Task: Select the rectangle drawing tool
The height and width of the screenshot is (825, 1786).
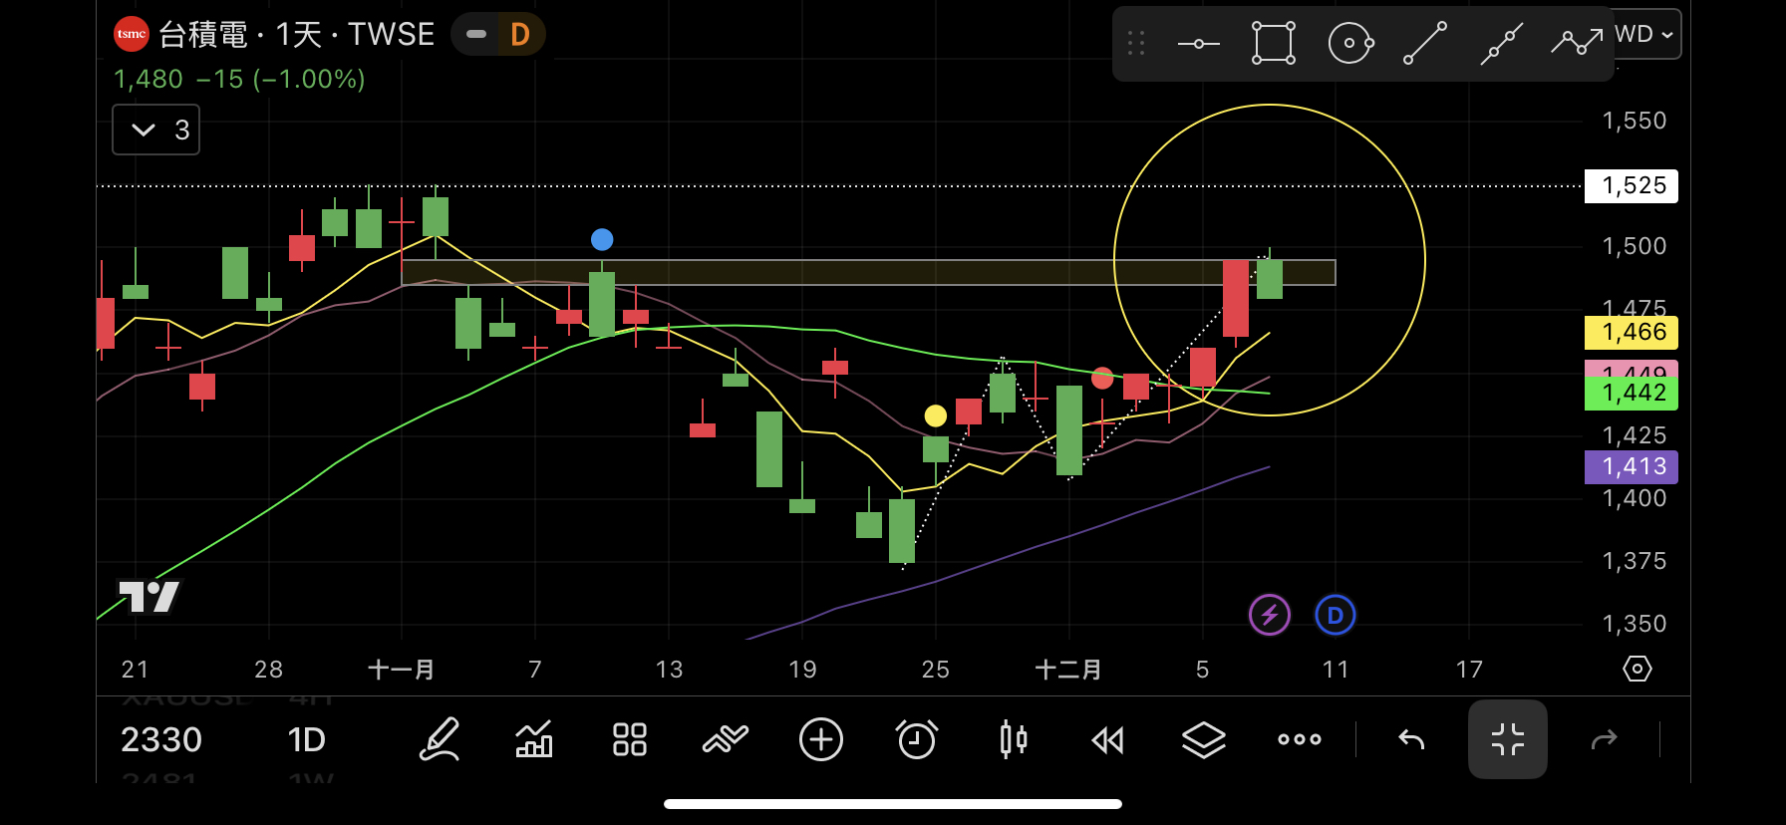Action: tap(1274, 43)
